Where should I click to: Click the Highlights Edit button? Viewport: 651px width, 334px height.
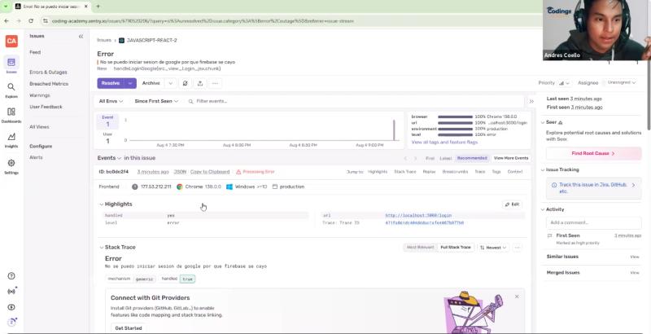click(513, 204)
